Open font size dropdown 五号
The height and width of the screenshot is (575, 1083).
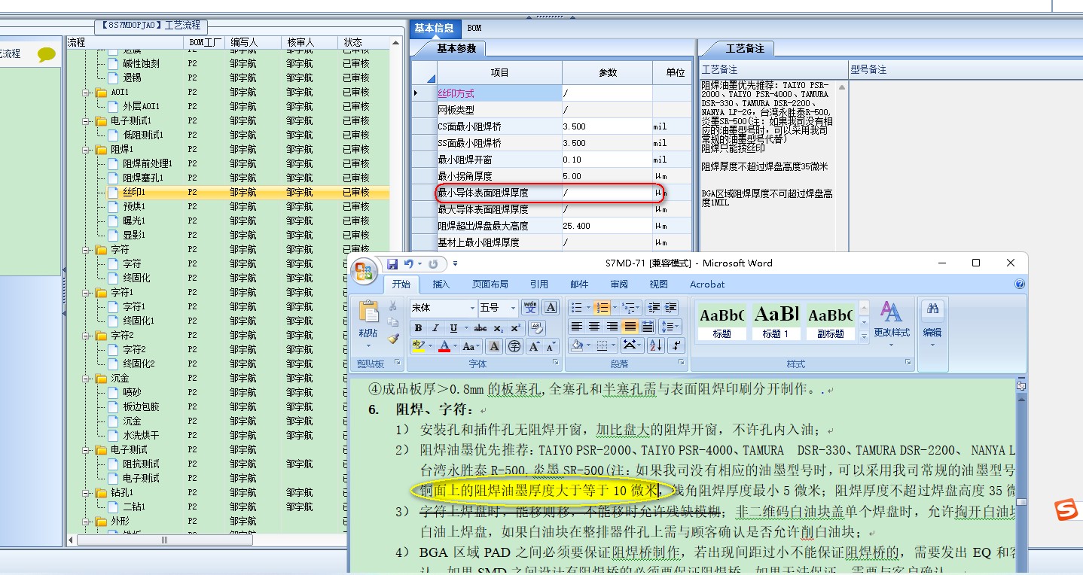click(514, 308)
